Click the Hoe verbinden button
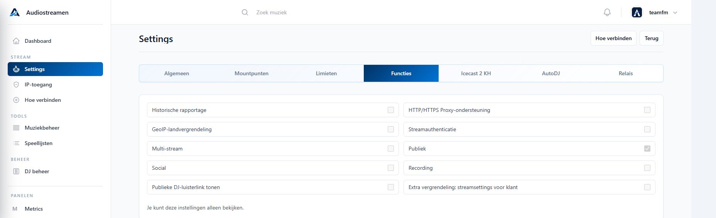 click(x=613, y=38)
